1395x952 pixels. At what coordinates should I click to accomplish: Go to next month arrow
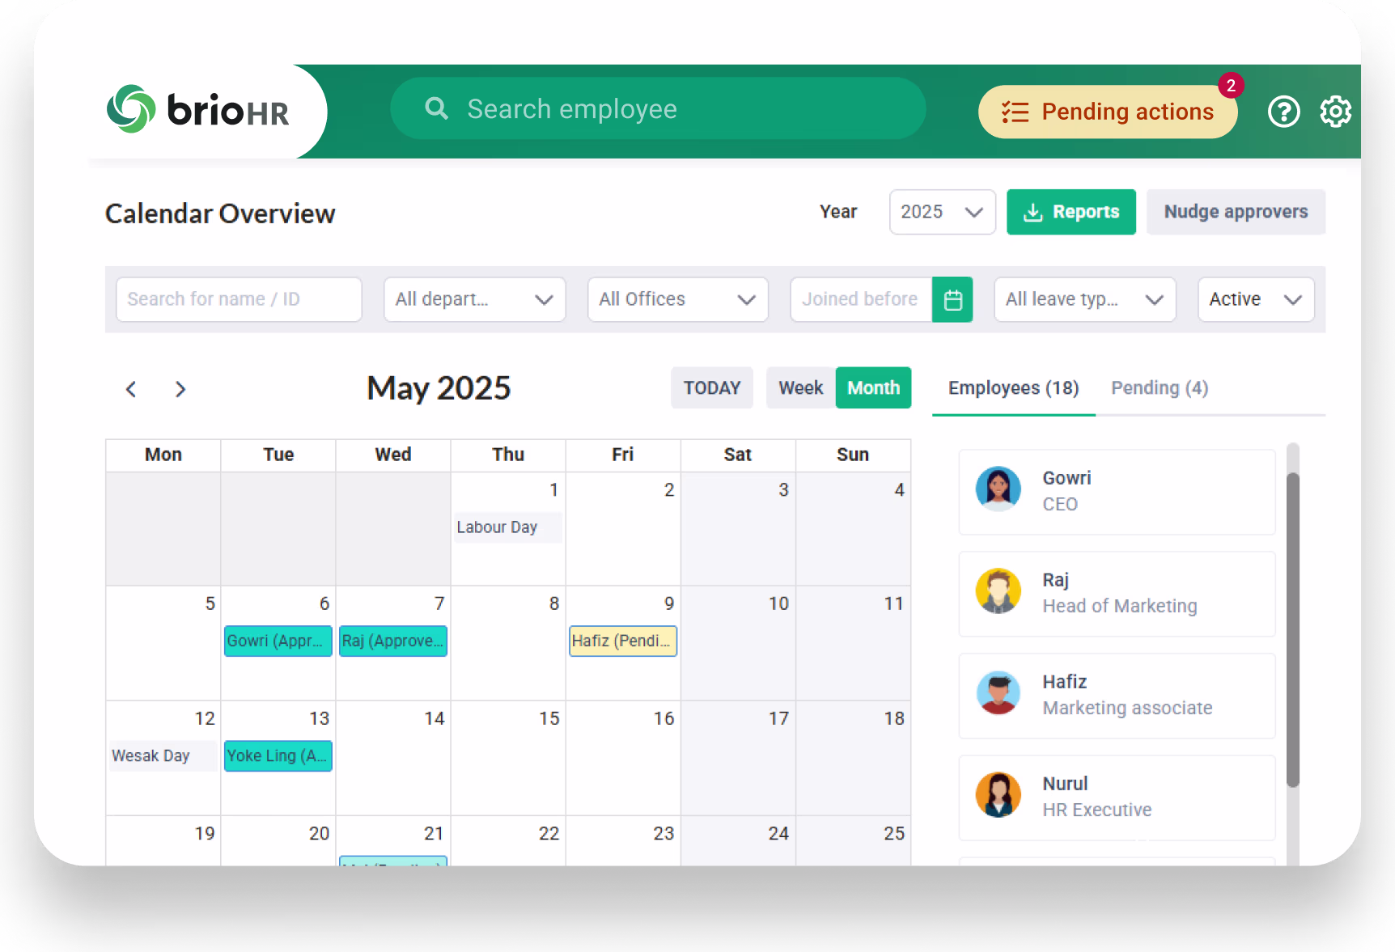(180, 389)
